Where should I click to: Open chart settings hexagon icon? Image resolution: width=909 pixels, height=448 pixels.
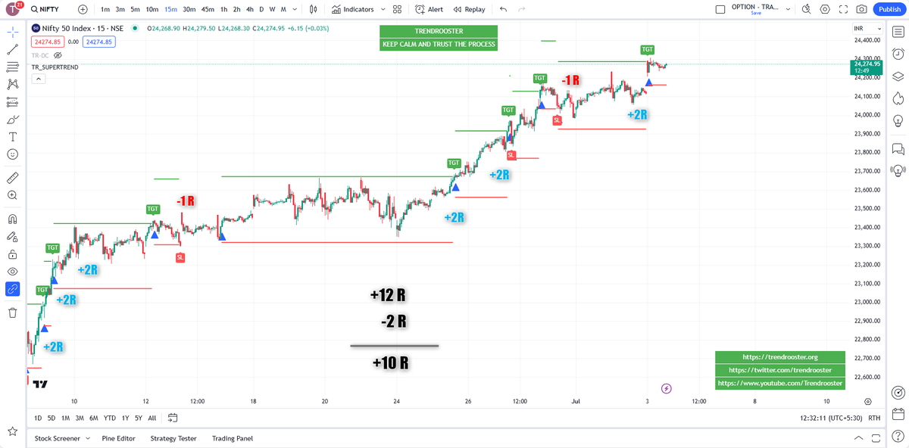(x=825, y=9)
